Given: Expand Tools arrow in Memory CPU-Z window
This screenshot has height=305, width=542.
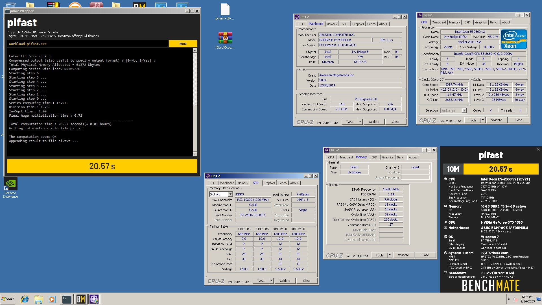Looking at the screenshot, I should pos(389,255).
